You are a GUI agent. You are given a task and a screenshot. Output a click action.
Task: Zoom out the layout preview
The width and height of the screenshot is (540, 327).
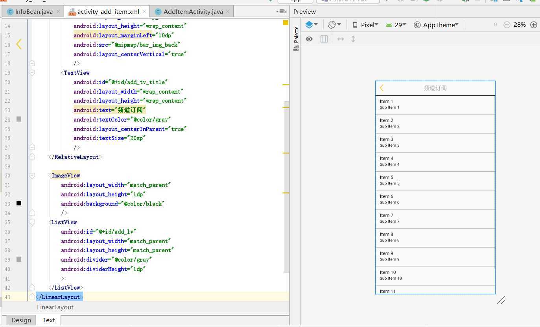(x=507, y=25)
